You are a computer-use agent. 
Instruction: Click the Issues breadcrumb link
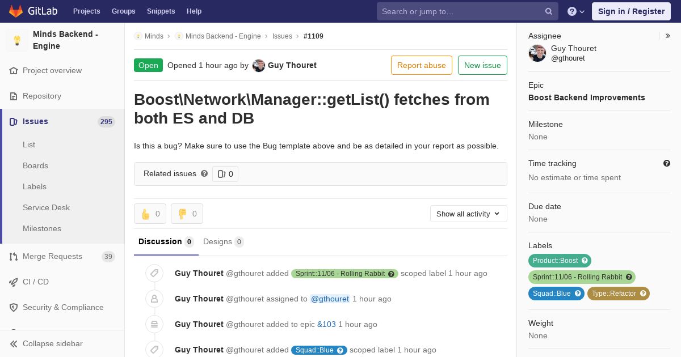(x=282, y=36)
